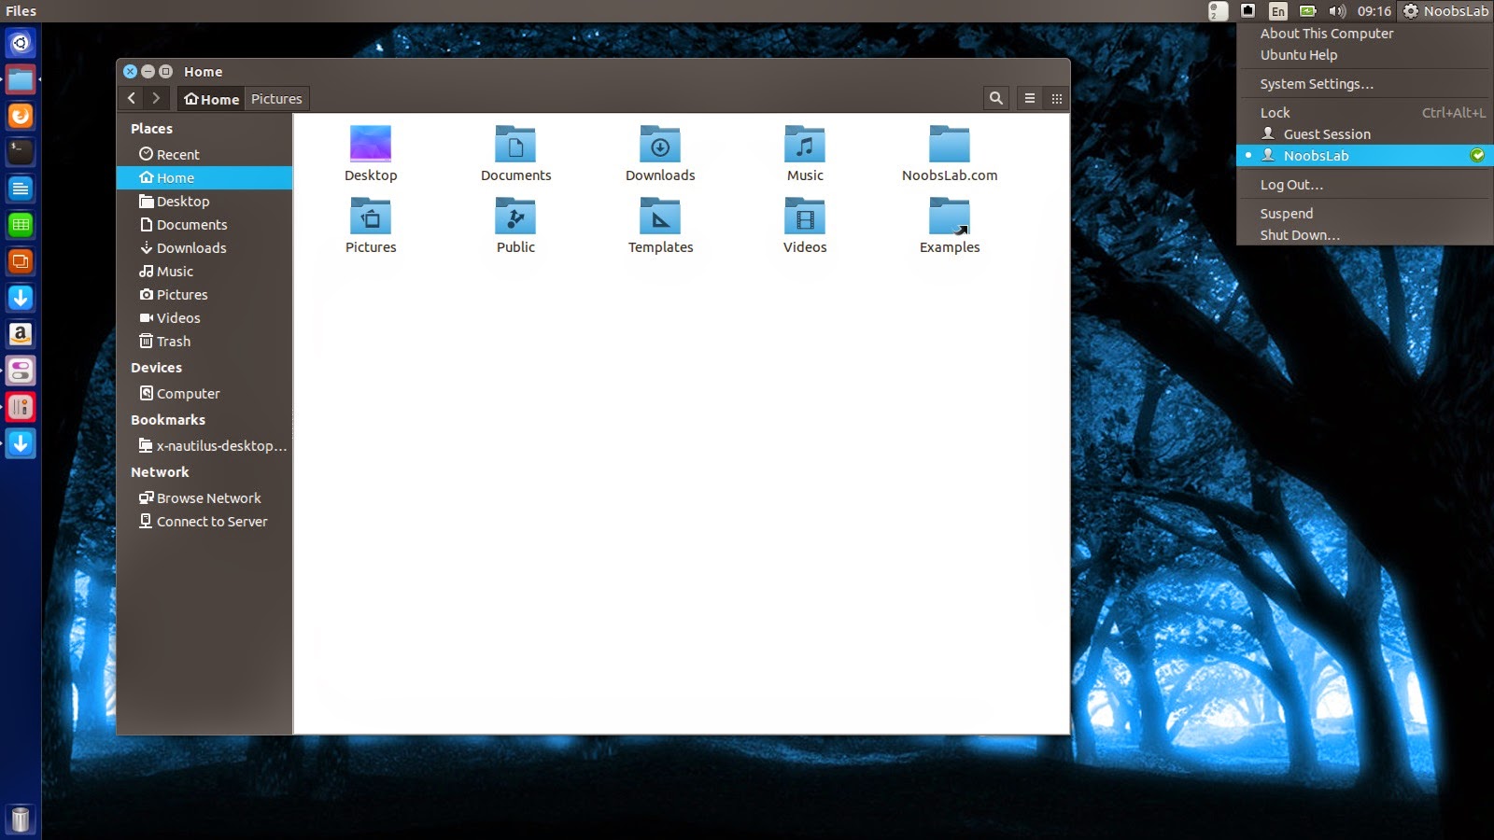1494x840 pixels.
Task: Choose Ubuntu Help from session menu
Action: pyautogui.click(x=1365, y=54)
